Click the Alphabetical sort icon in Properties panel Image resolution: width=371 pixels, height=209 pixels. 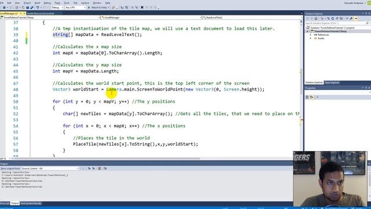pos(312,98)
